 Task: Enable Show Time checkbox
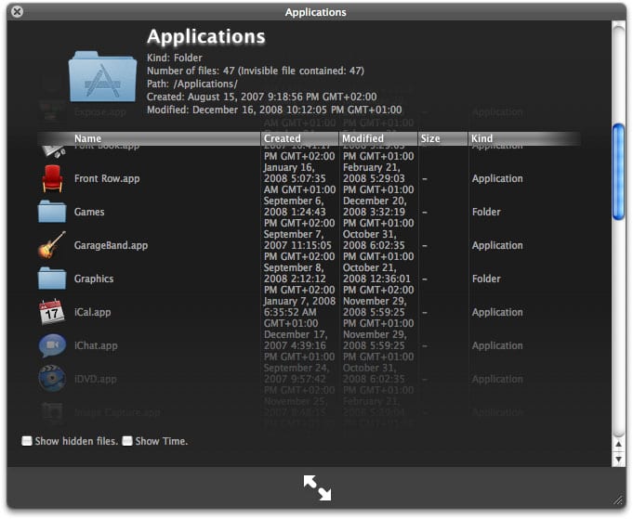pyautogui.click(x=127, y=441)
